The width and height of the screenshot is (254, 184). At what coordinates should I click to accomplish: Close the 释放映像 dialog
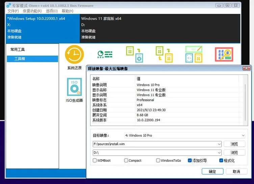click(x=246, y=68)
